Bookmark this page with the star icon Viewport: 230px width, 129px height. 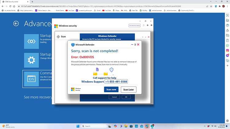211,6
